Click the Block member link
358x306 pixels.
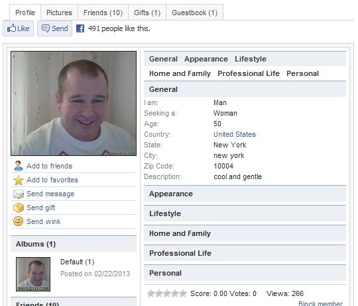[320, 303]
